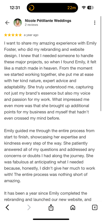This screenshot has height=222, width=102.
Task: Tap the 'a year ago' timestamp
Action: 31,35
